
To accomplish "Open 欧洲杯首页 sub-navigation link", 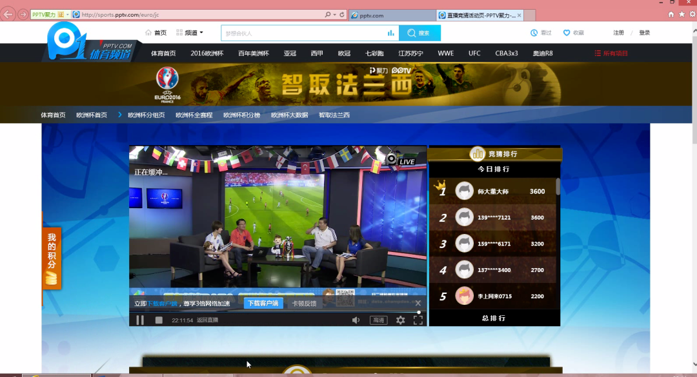I will click(92, 115).
